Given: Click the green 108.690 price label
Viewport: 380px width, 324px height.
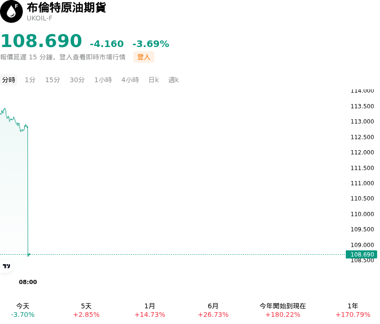Looking at the screenshot, I should [361, 254].
